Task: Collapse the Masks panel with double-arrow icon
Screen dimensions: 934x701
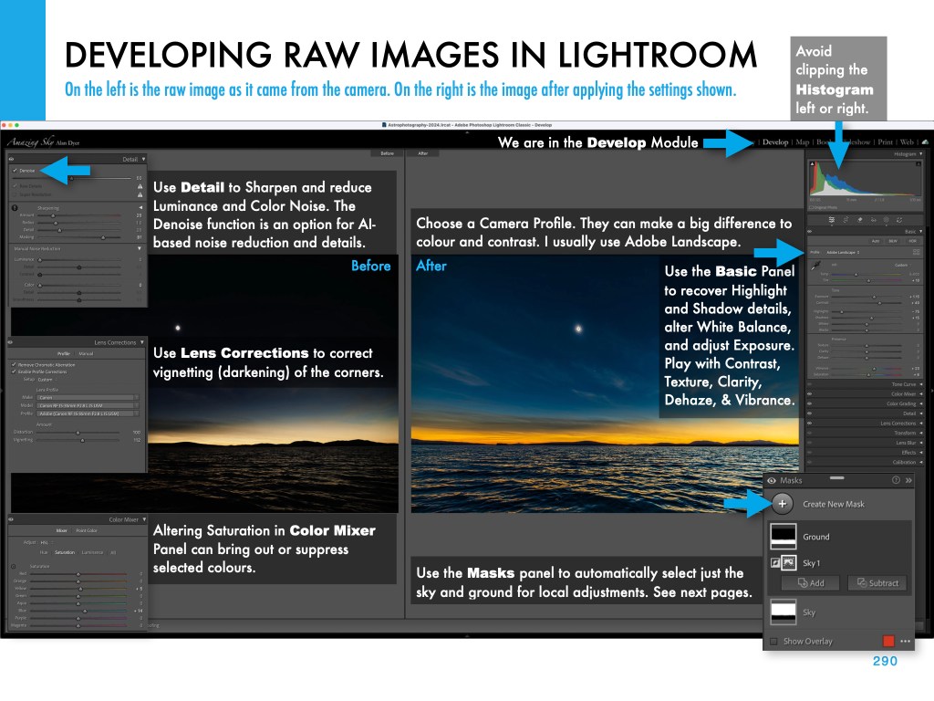Action: [x=908, y=480]
